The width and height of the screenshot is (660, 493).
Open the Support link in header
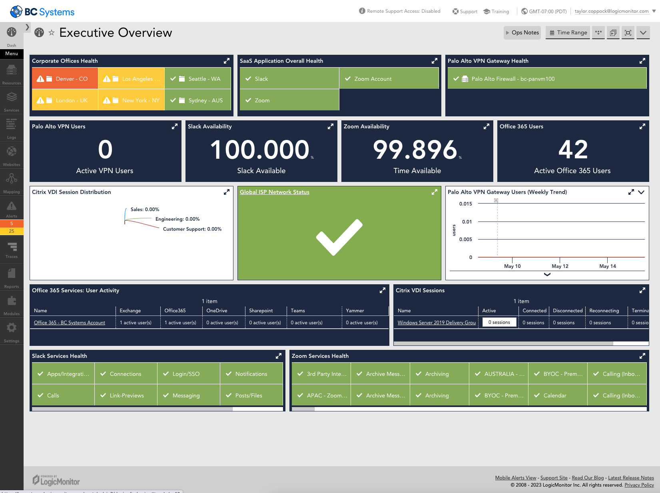[x=465, y=12]
